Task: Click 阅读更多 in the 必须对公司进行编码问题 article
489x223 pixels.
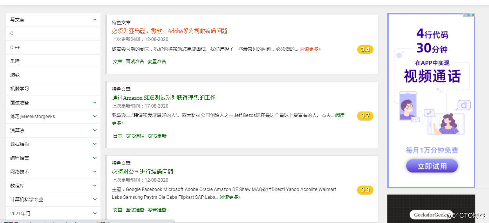Action: 230,197
